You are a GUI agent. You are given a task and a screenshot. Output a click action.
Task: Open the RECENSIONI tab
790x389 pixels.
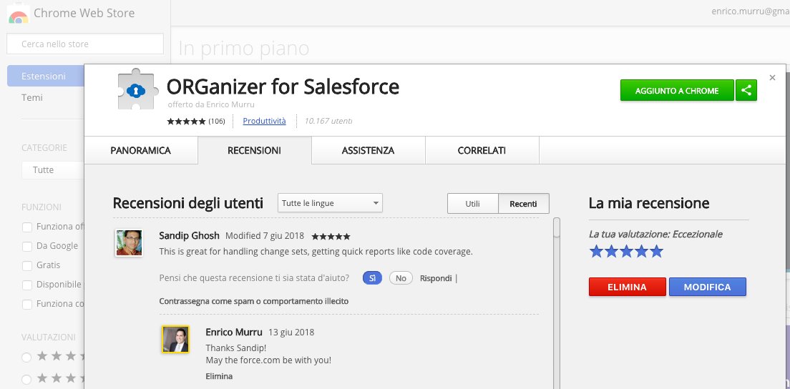click(255, 150)
